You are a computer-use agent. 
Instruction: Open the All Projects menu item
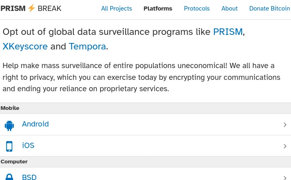click(117, 9)
